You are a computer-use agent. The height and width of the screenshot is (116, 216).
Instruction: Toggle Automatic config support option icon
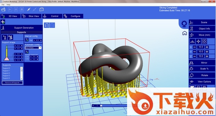click(27, 52)
